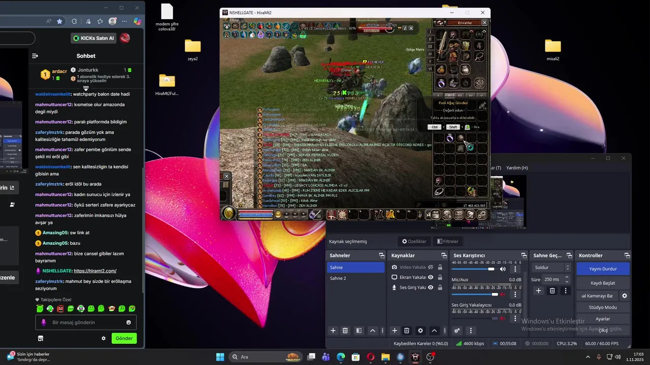Toggle lock on Video Yakalama source

click(440, 267)
